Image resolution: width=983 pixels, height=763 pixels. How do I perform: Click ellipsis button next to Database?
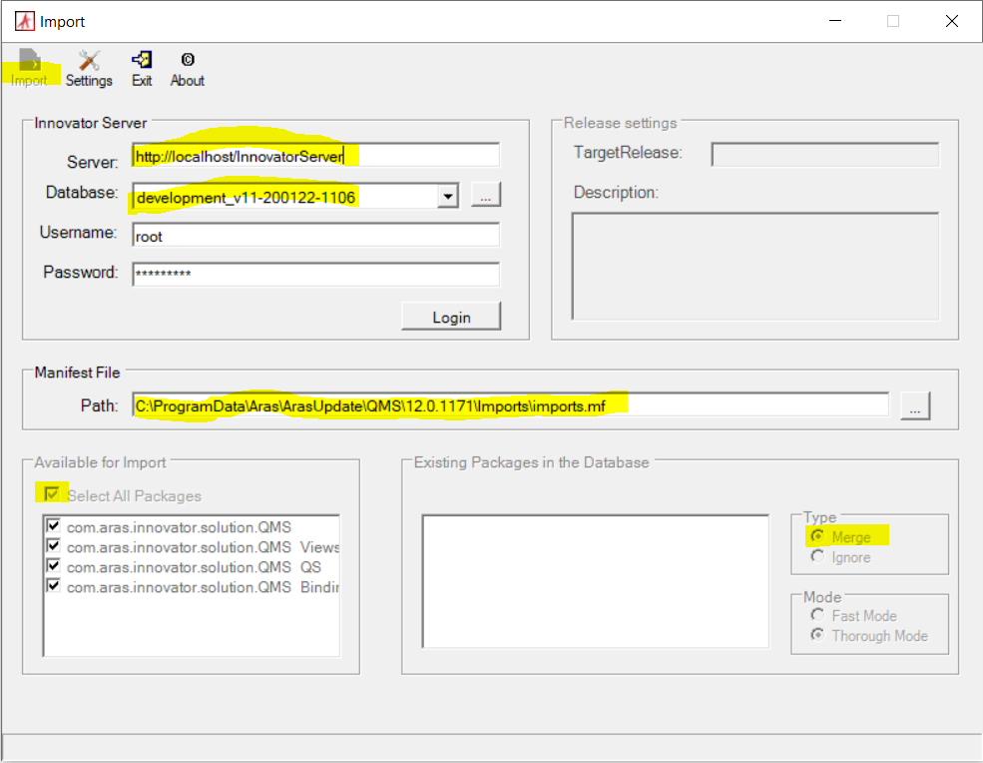(x=485, y=196)
